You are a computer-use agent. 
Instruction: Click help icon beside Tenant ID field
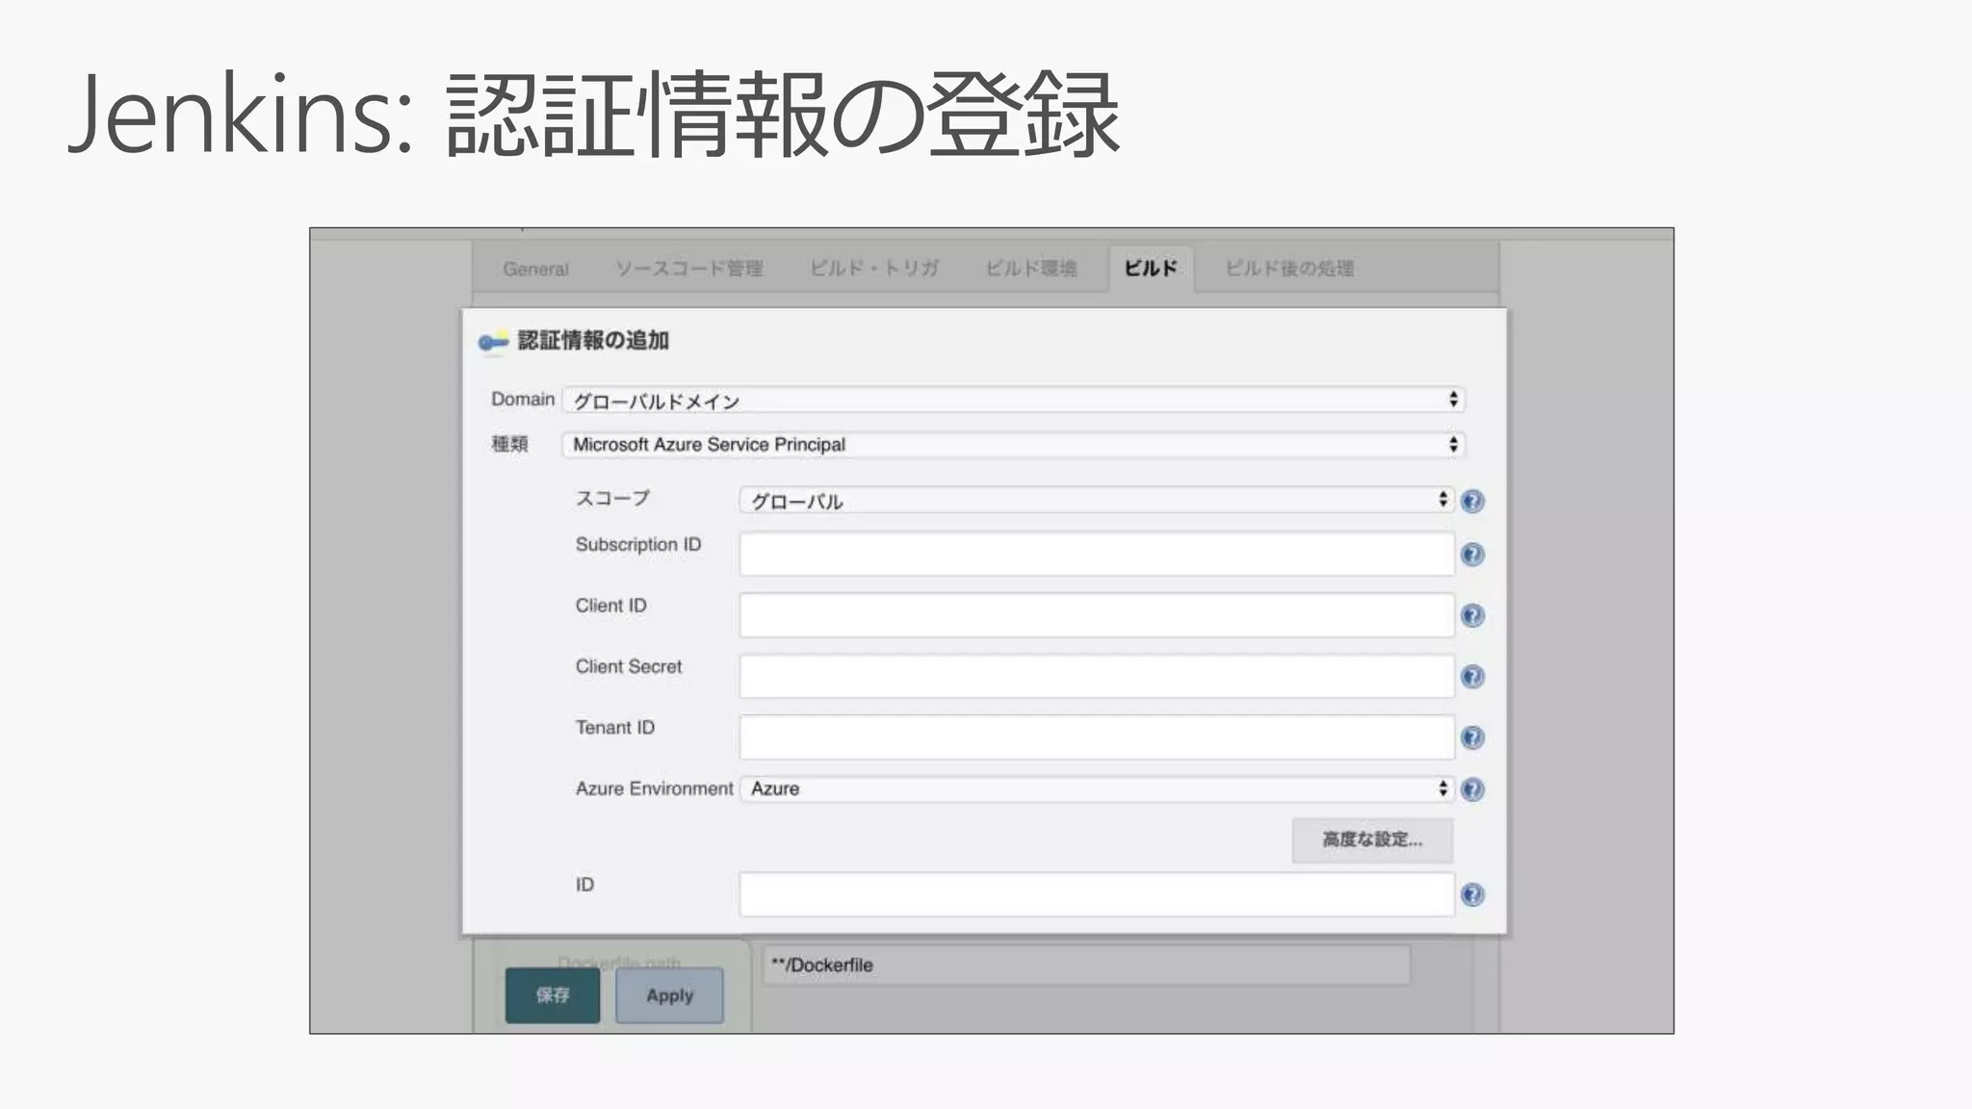coord(1472,737)
